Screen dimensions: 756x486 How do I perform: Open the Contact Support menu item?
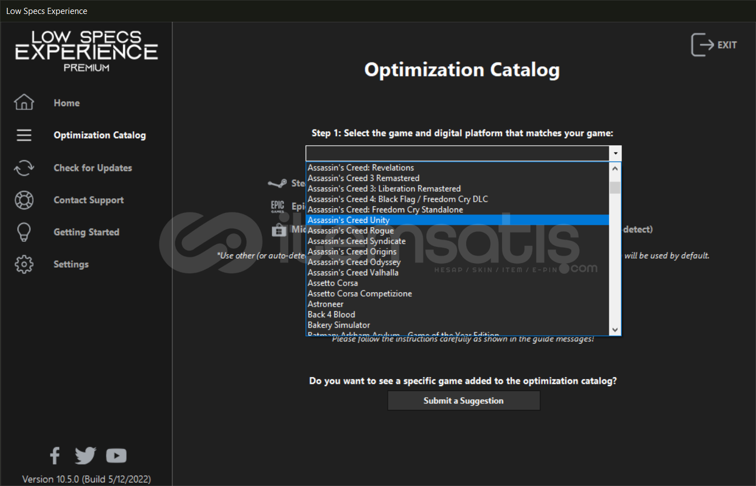(x=88, y=200)
